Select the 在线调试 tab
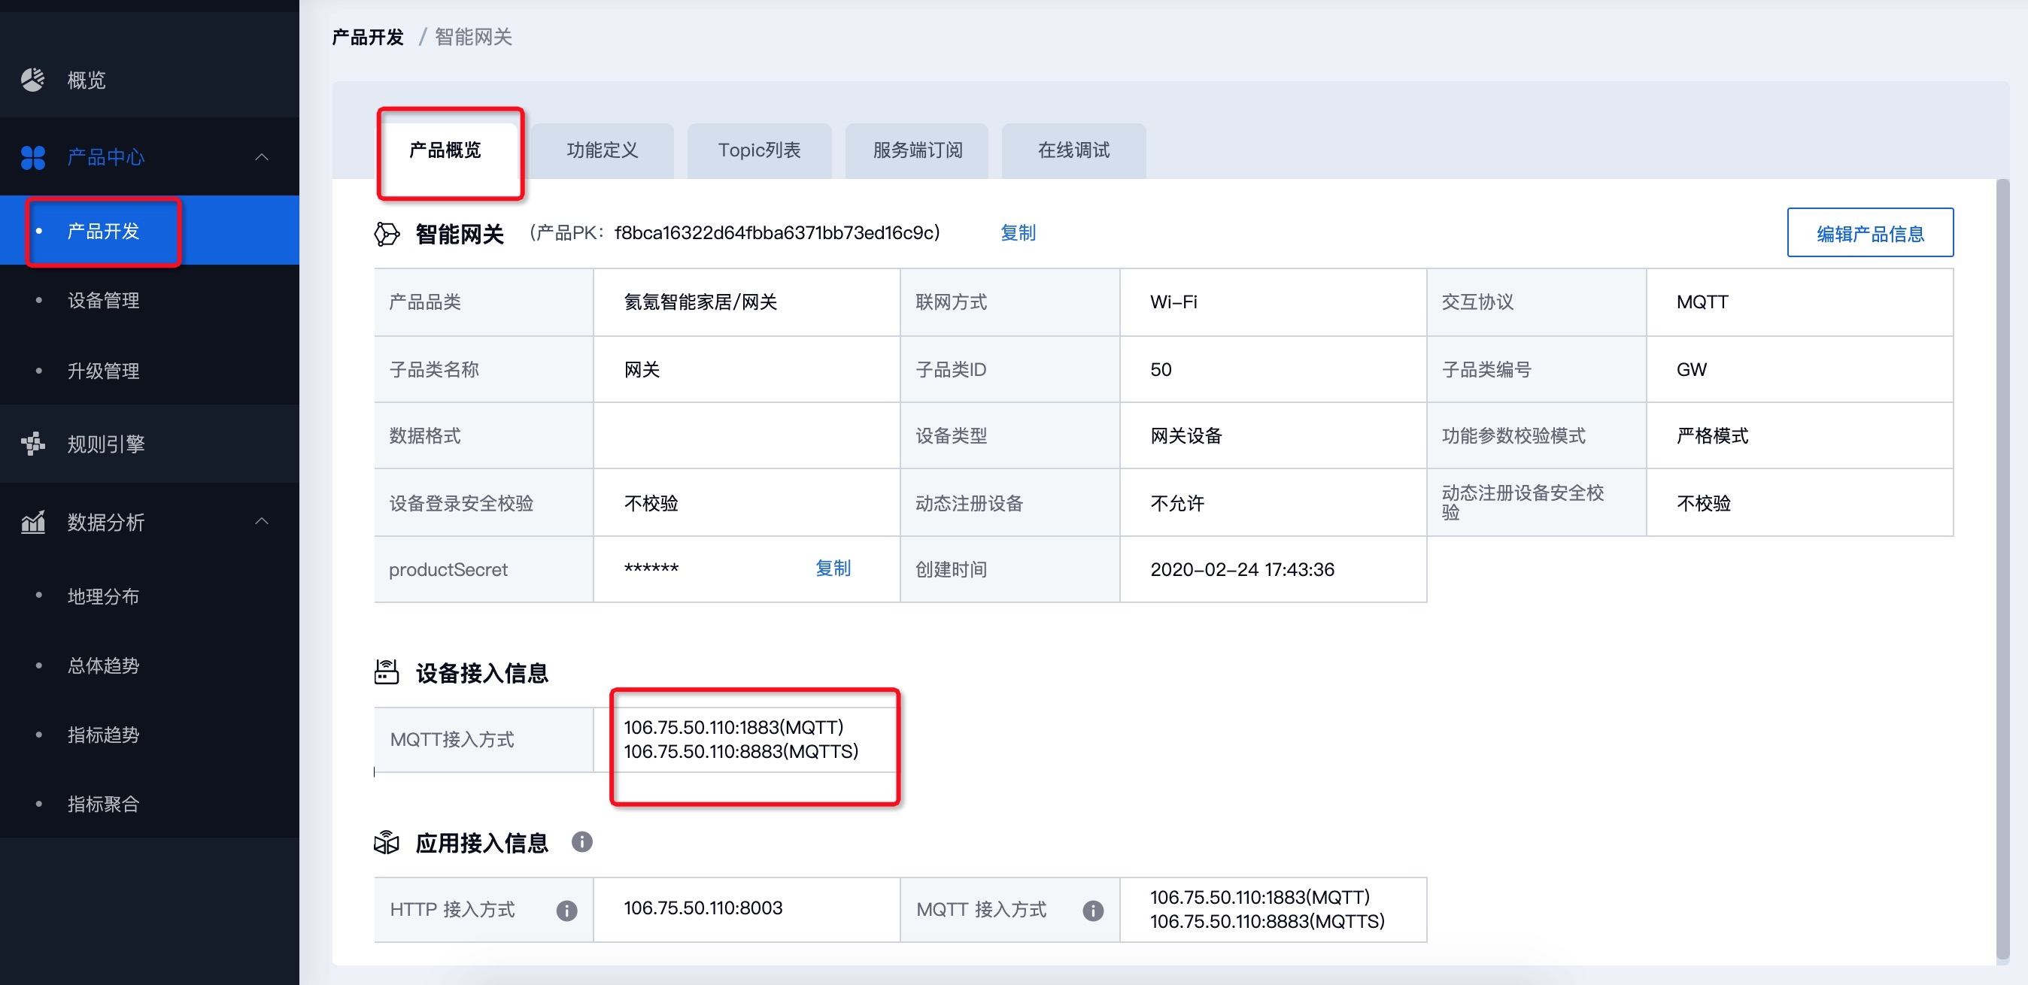This screenshot has width=2028, height=985. [x=1073, y=150]
